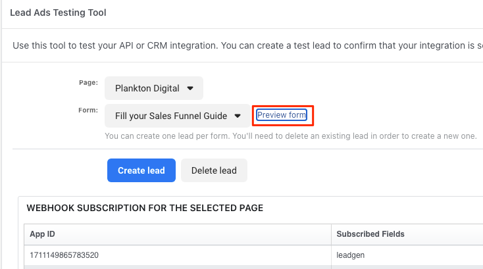Click the Delete lead button

coord(214,170)
